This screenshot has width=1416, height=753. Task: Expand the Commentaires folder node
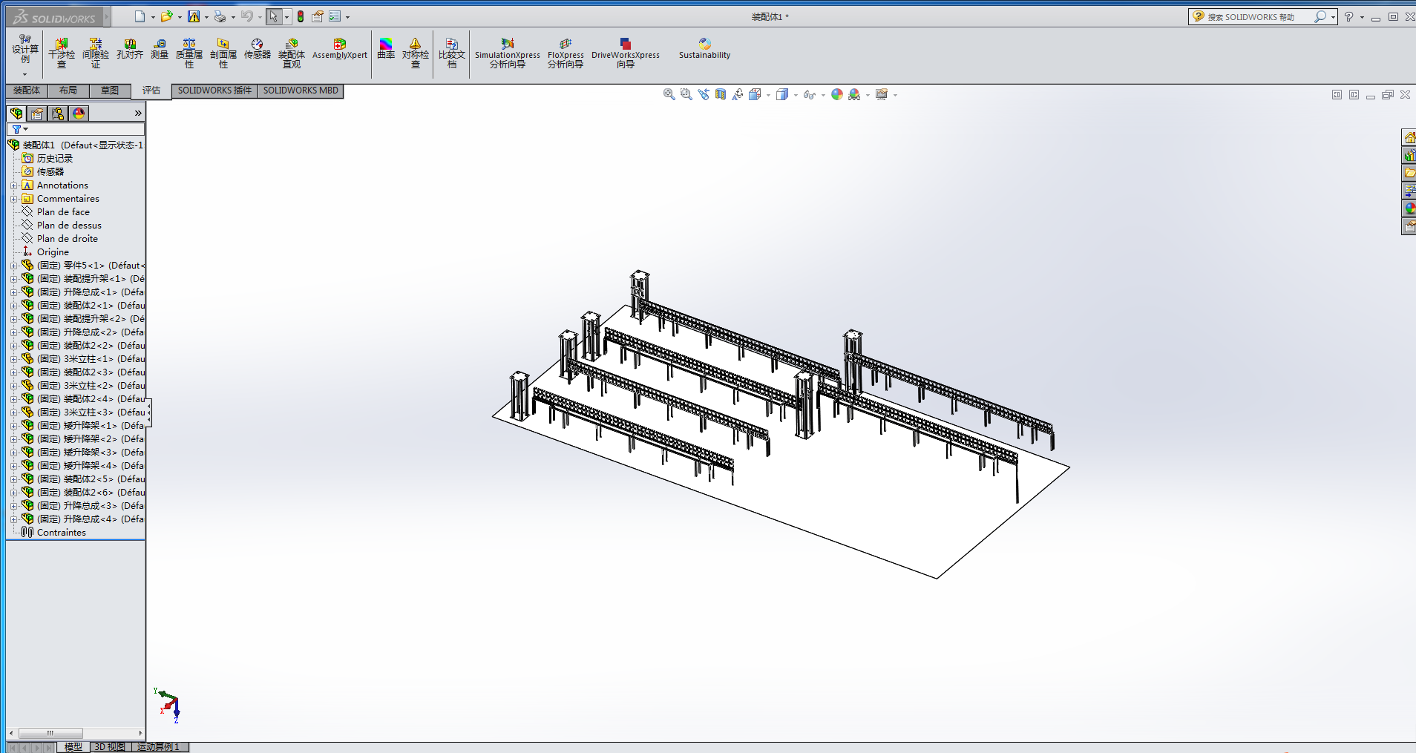pos(13,199)
